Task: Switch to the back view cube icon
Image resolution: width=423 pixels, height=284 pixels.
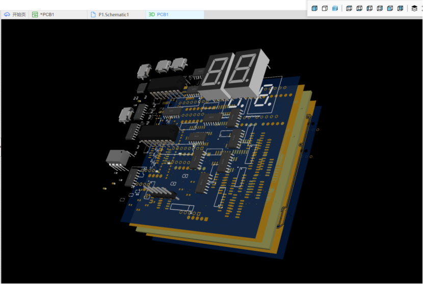Action: pos(401,8)
